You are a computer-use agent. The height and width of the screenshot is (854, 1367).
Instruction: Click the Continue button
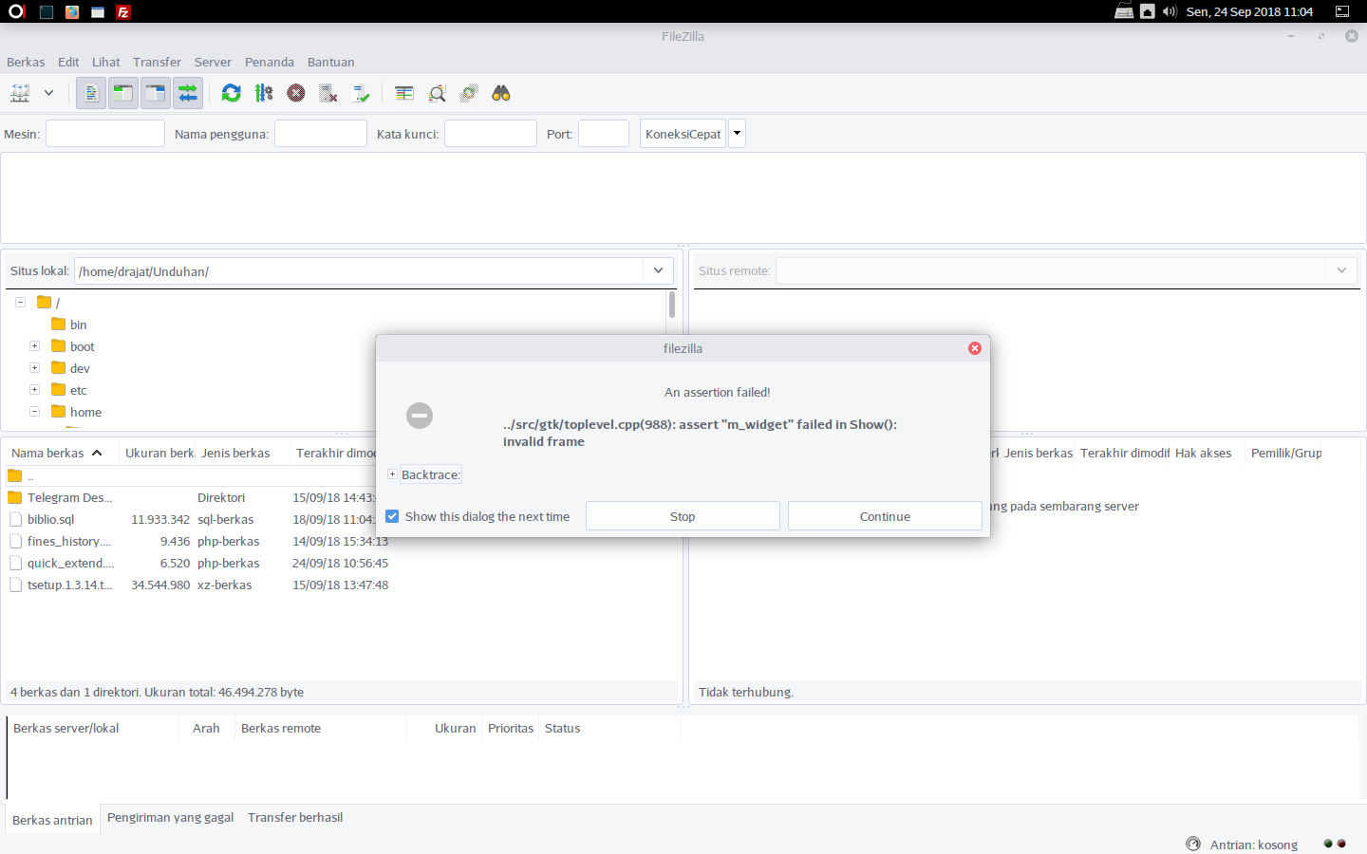point(885,516)
